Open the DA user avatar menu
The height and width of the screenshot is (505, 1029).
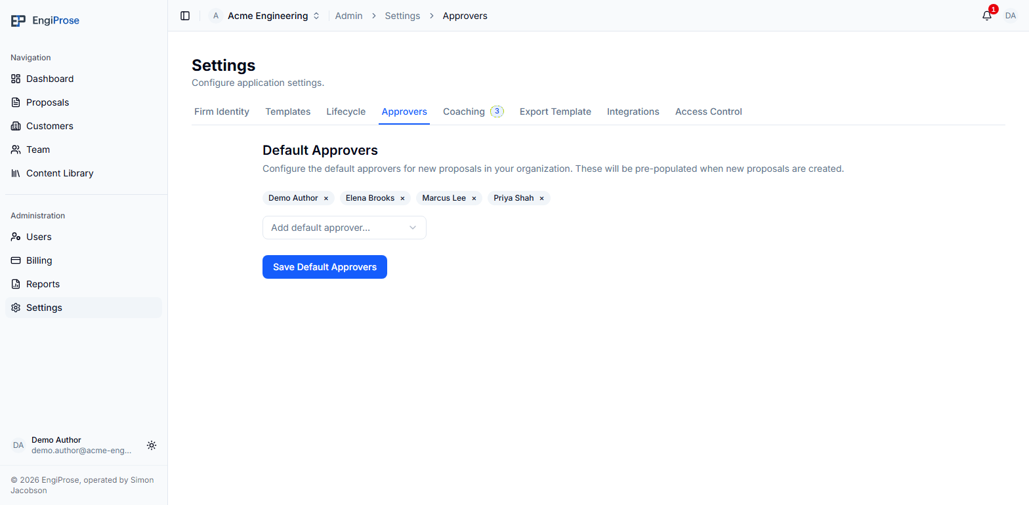1011,16
